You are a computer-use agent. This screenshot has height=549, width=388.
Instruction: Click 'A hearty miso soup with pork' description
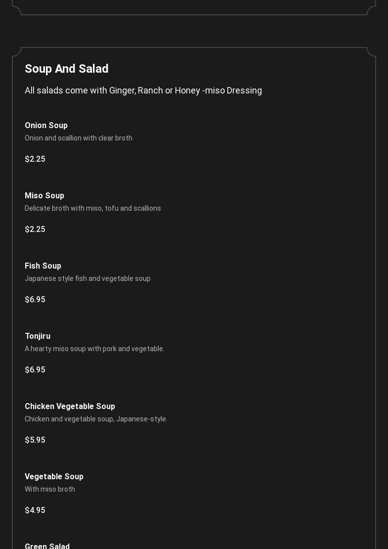(95, 349)
